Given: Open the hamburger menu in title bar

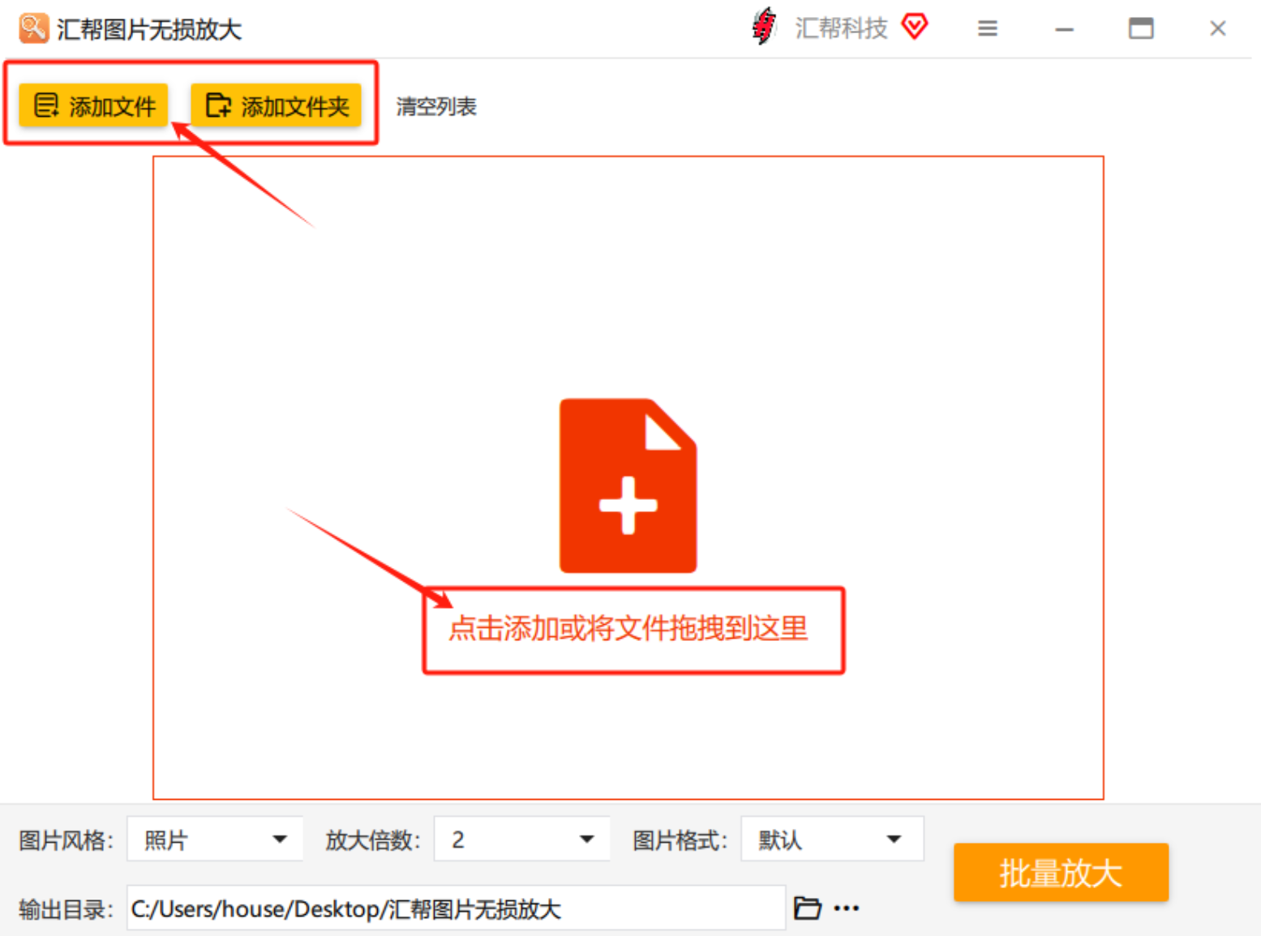Looking at the screenshot, I should [987, 29].
